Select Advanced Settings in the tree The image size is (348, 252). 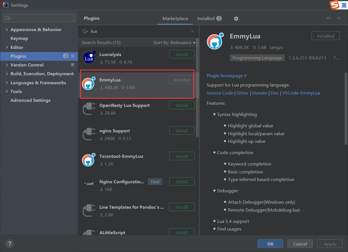point(31,100)
